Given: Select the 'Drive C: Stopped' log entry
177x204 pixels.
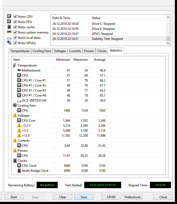Looking at the screenshot, I should coord(108,24).
